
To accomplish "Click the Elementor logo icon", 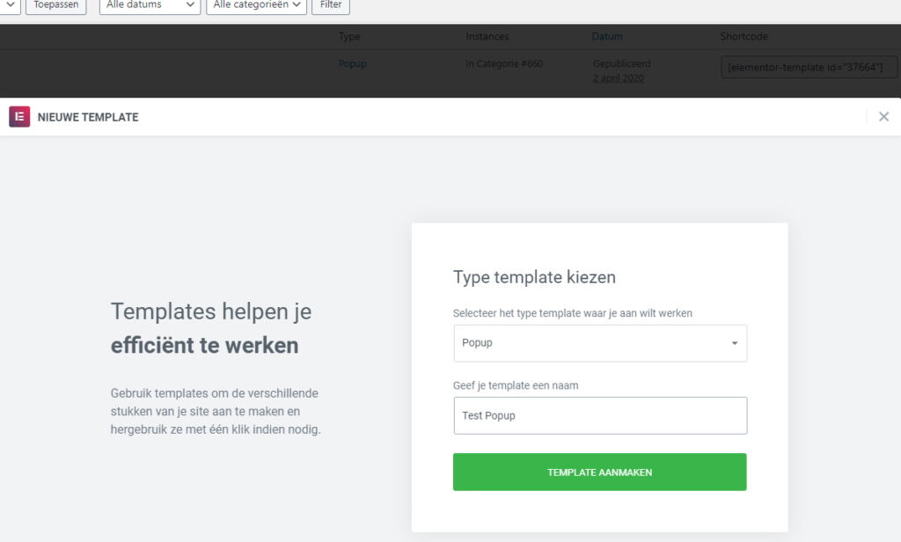I will 19,117.
